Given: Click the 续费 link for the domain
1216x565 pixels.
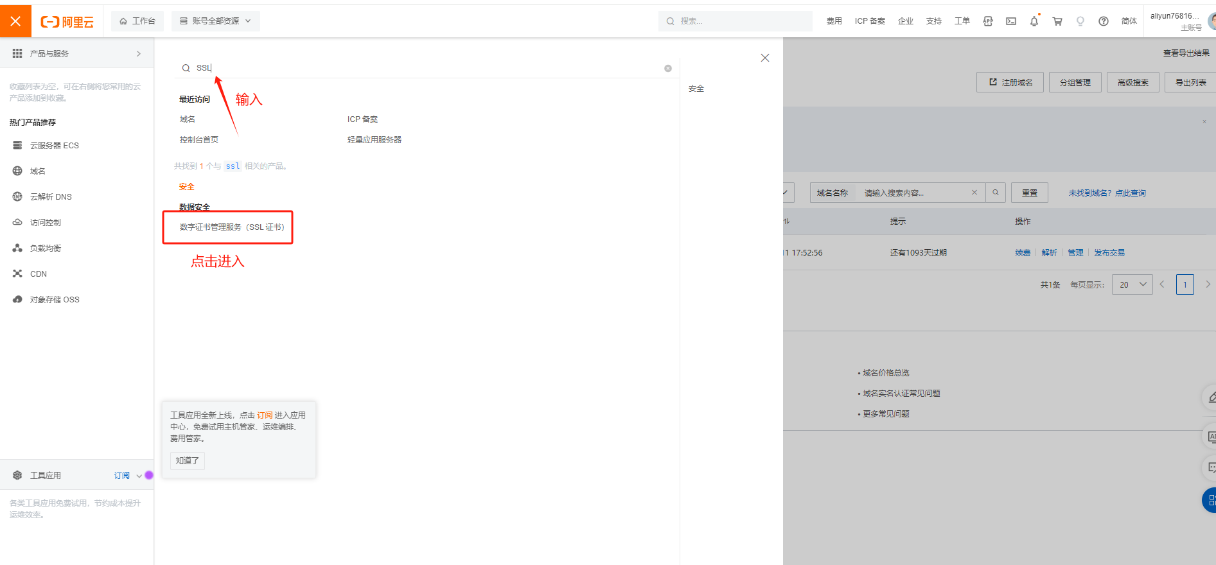Looking at the screenshot, I should pos(1023,253).
